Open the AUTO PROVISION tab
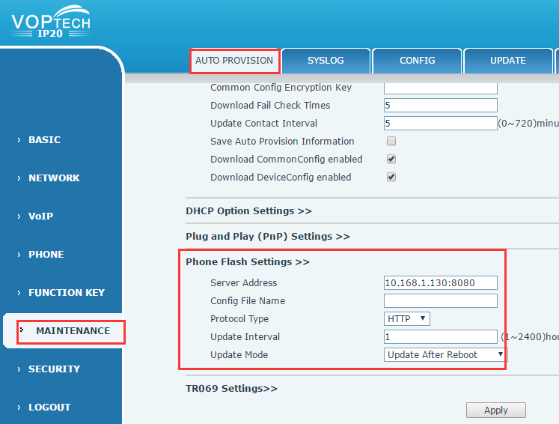559x424 pixels. coord(234,61)
